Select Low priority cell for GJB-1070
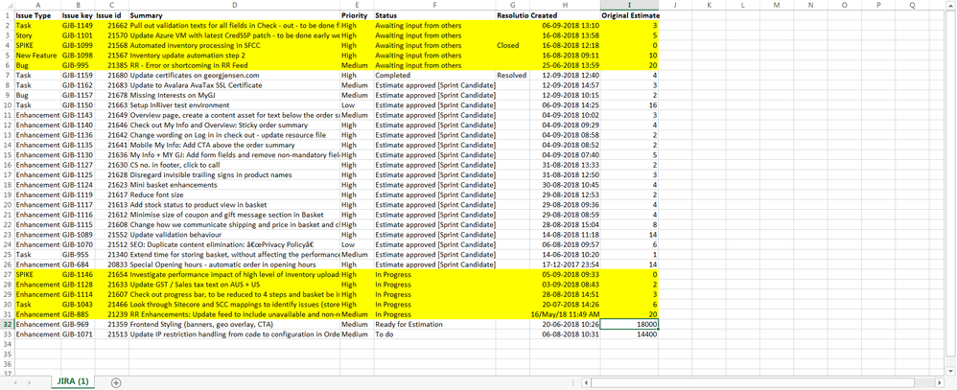 [357, 244]
